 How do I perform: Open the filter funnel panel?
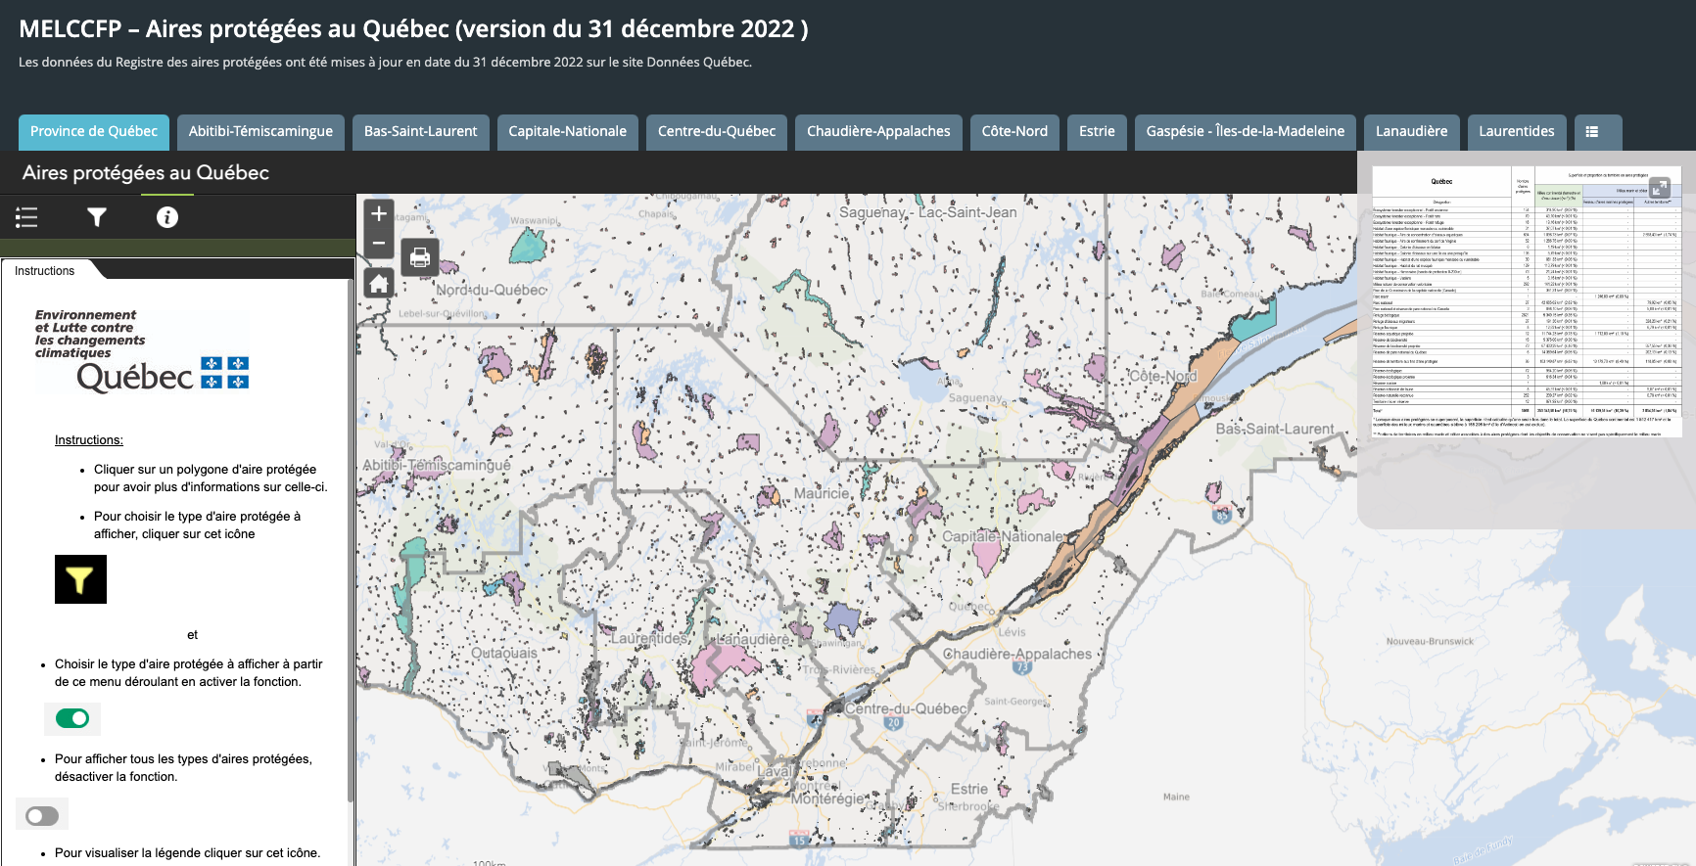(x=97, y=217)
